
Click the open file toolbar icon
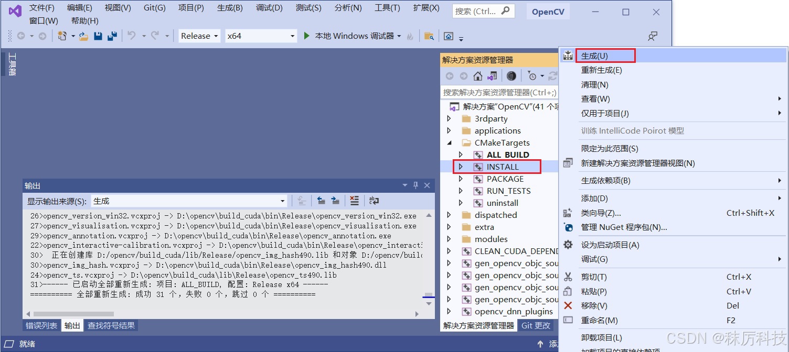[x=83, y=36]
